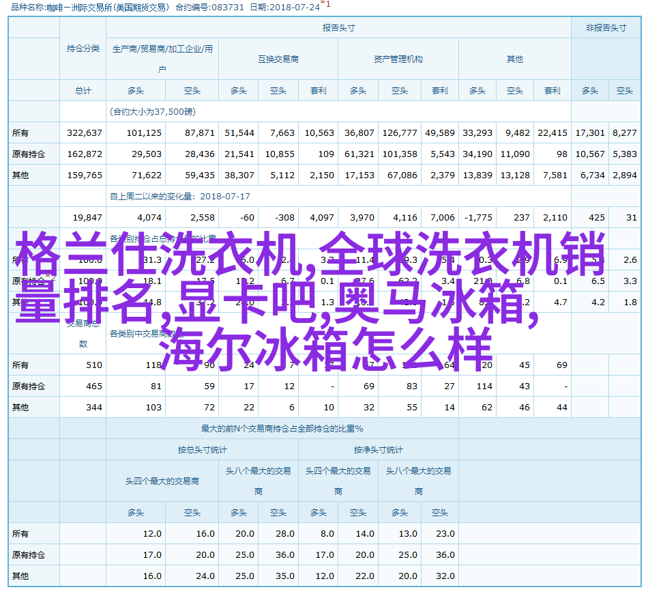Click the percentage value 3.3

click(630, 281)
